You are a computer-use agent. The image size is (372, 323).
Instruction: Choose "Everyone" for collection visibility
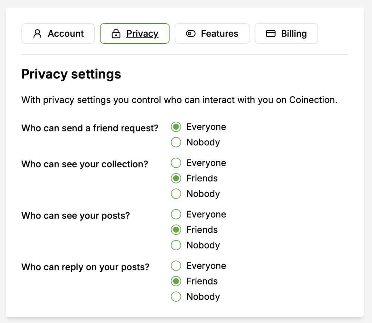click(x=176, y=163)
